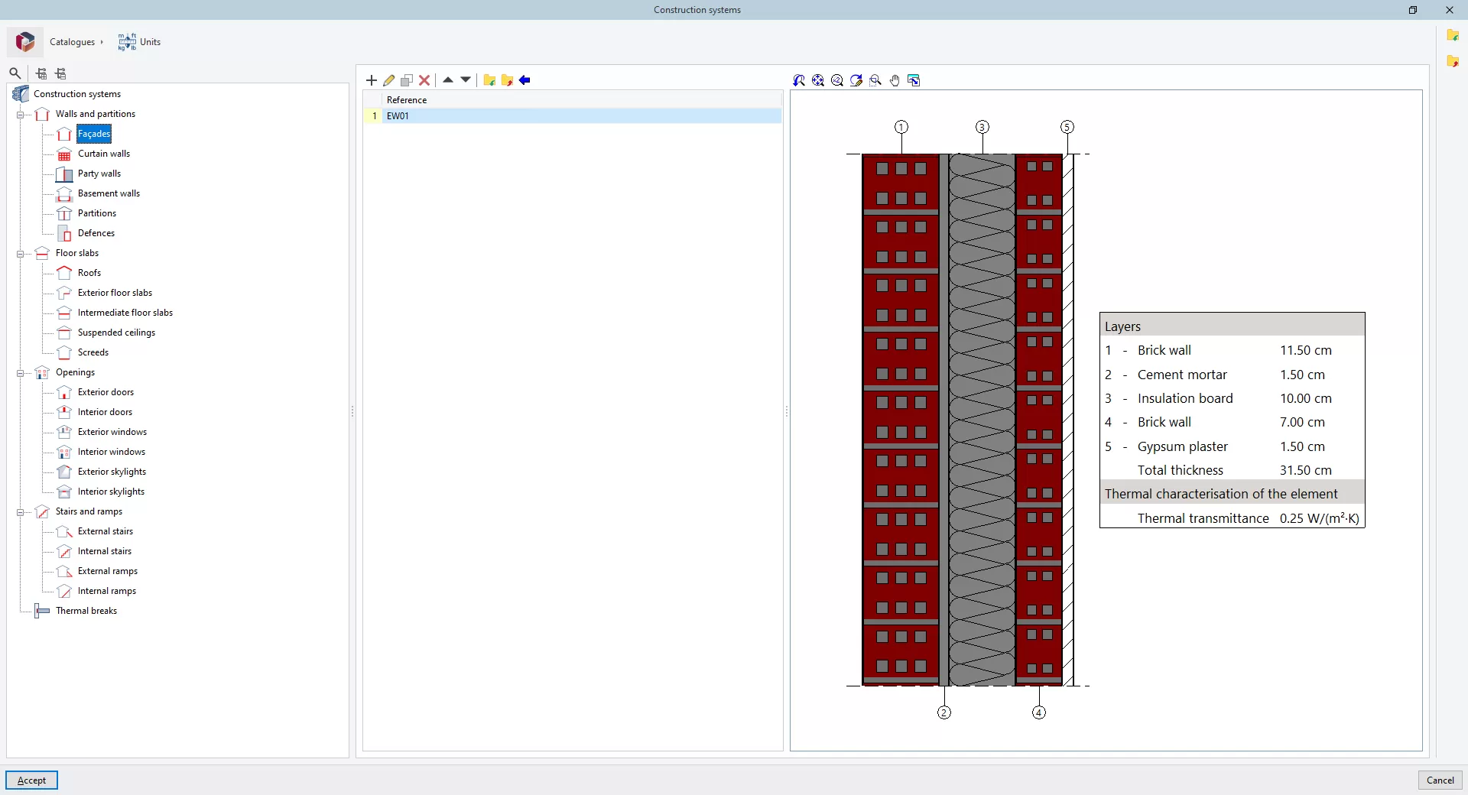Click the blue left arrow toolbar icon
Screen dimensions: 1468x795
click(525, 80)
